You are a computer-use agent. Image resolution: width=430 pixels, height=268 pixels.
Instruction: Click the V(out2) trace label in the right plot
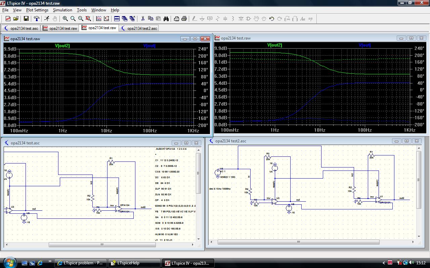(x=274, y=45)
